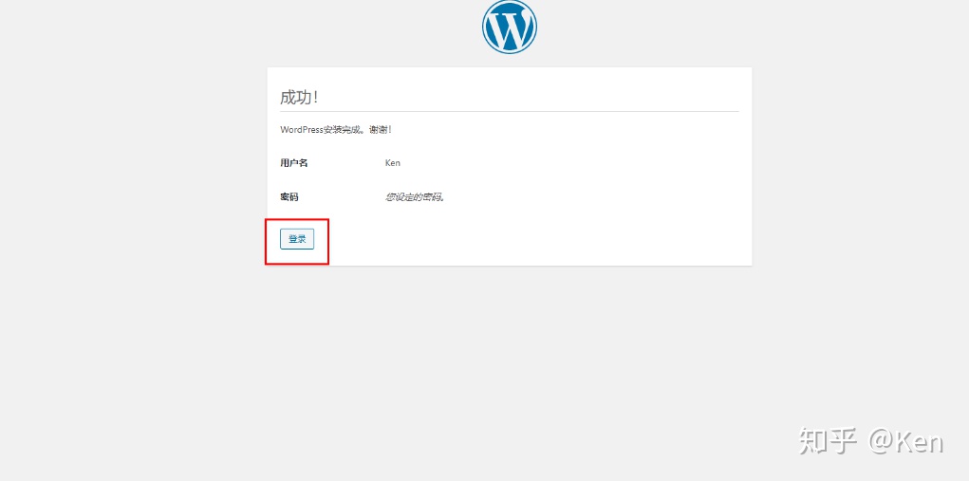Click the 用户名 label
This screenshot has height=481, width=969.
294,163
